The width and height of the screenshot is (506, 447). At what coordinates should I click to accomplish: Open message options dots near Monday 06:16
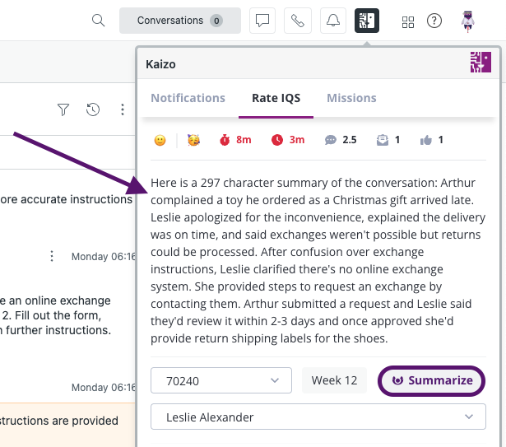point(52,256)
